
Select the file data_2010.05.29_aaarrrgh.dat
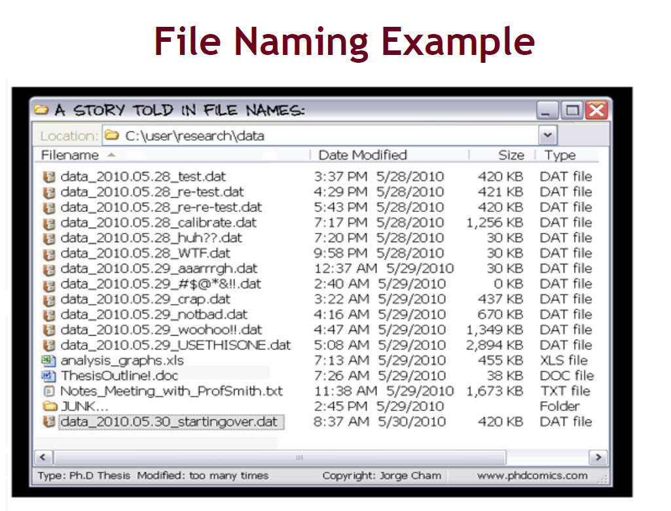pos(159,268)
